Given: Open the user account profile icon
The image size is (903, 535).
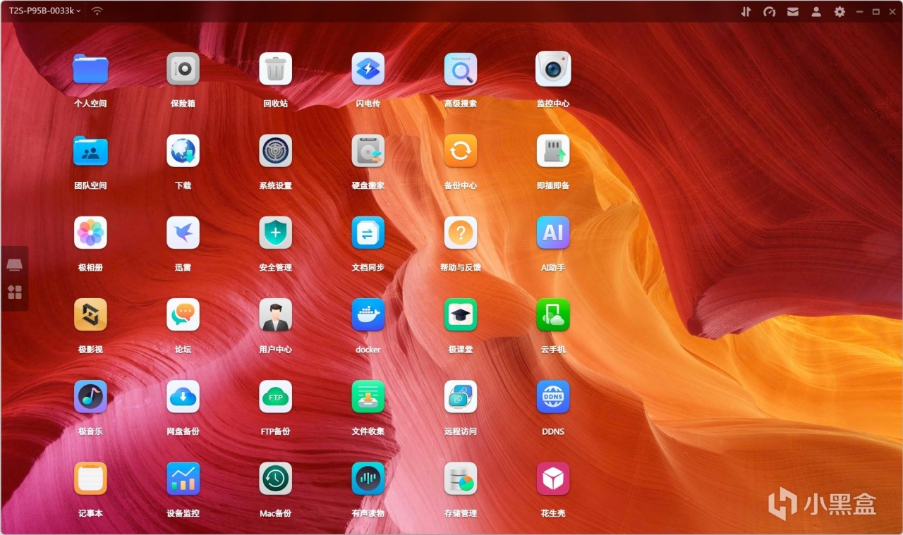Looking at the screenshot, I should 816,11.
